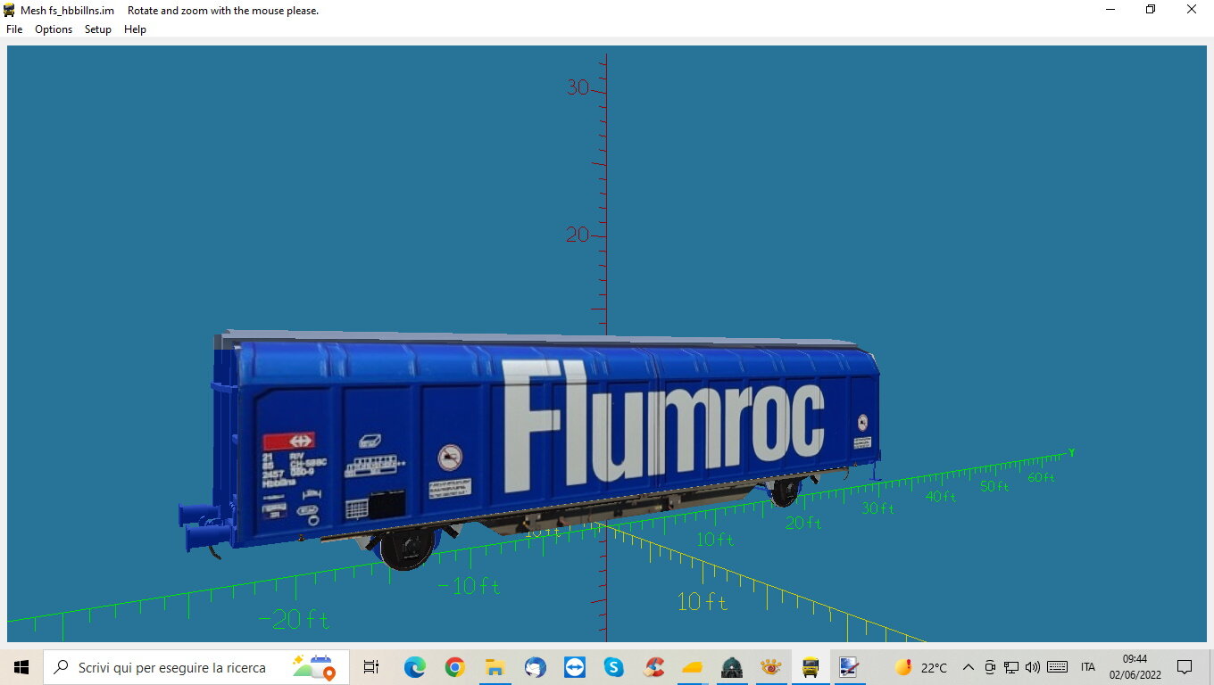The width and height of the screenshot is (1214, 685).
Task: Open the File menu
Action: click(x=14, y=29)
